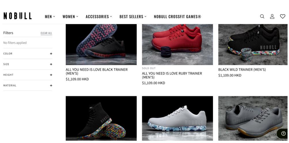View wishlist via heart icon
The height and width of the screenshot is (143, 289).
[x=283, y=16]
